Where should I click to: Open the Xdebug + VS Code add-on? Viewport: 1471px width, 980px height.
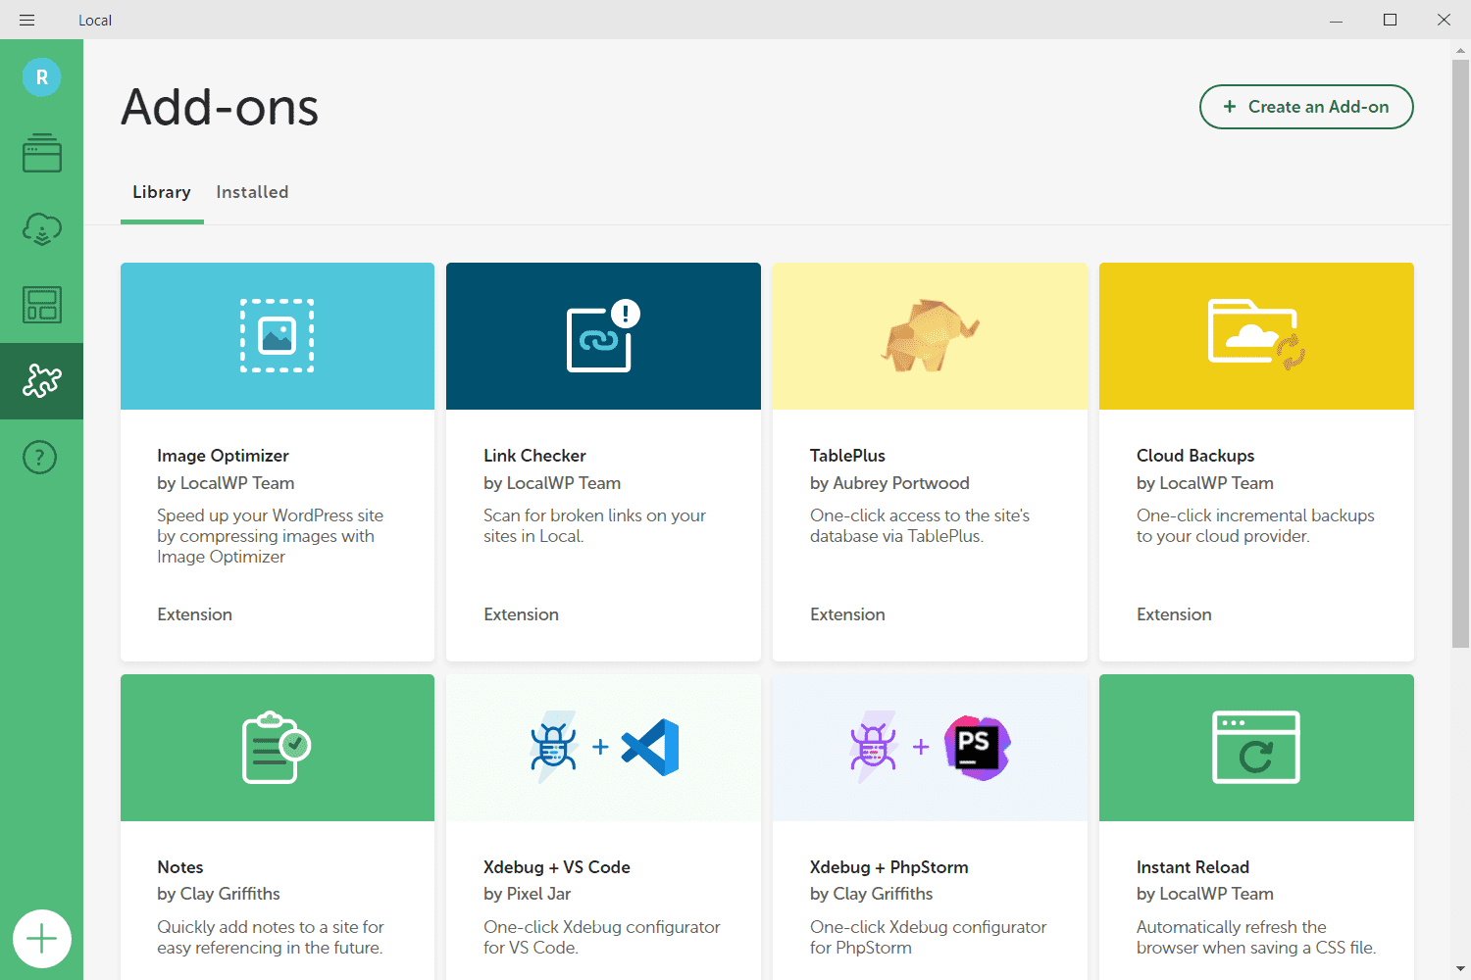tap(557, 867)
